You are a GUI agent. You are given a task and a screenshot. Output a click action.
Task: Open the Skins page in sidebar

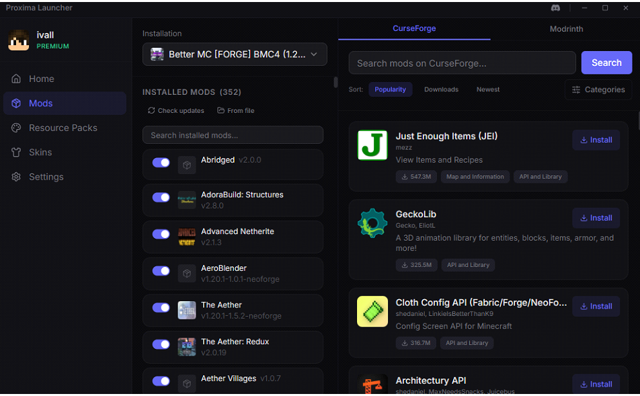pos(40,153)
